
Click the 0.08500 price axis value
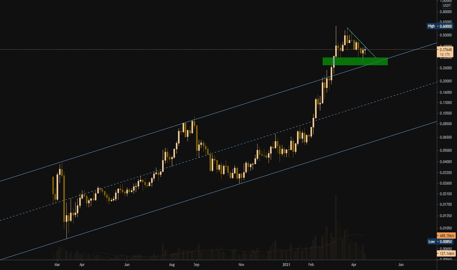point(446,124)
